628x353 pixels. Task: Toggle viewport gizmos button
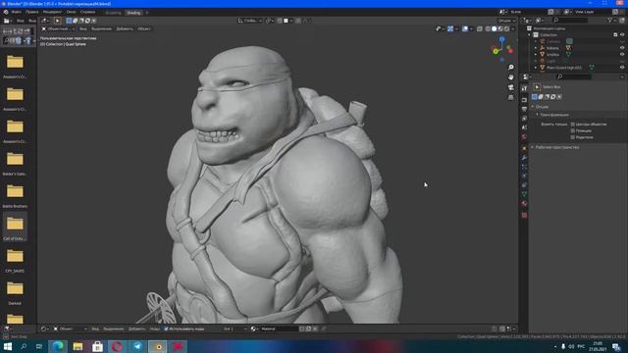click(450, 28)
